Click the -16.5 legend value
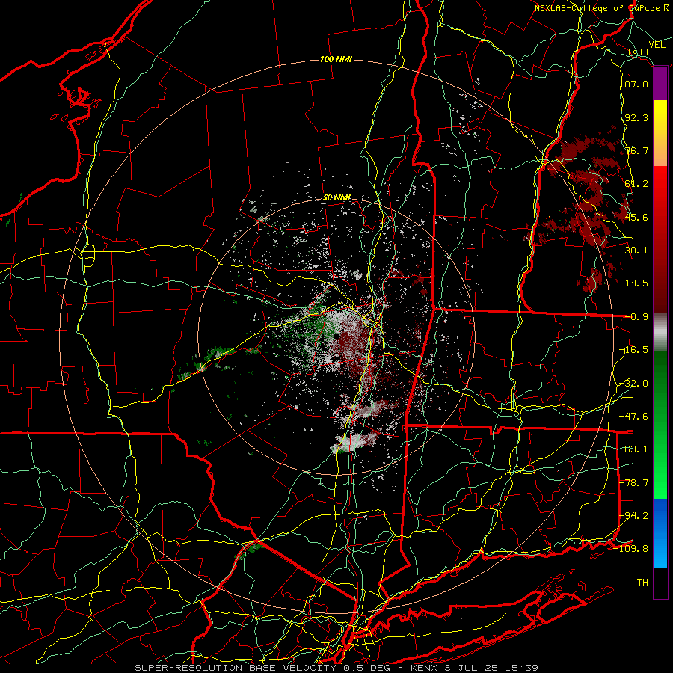The width and height of the screenshot is (673, 673). pyautogui.click(x=634, y=349)
